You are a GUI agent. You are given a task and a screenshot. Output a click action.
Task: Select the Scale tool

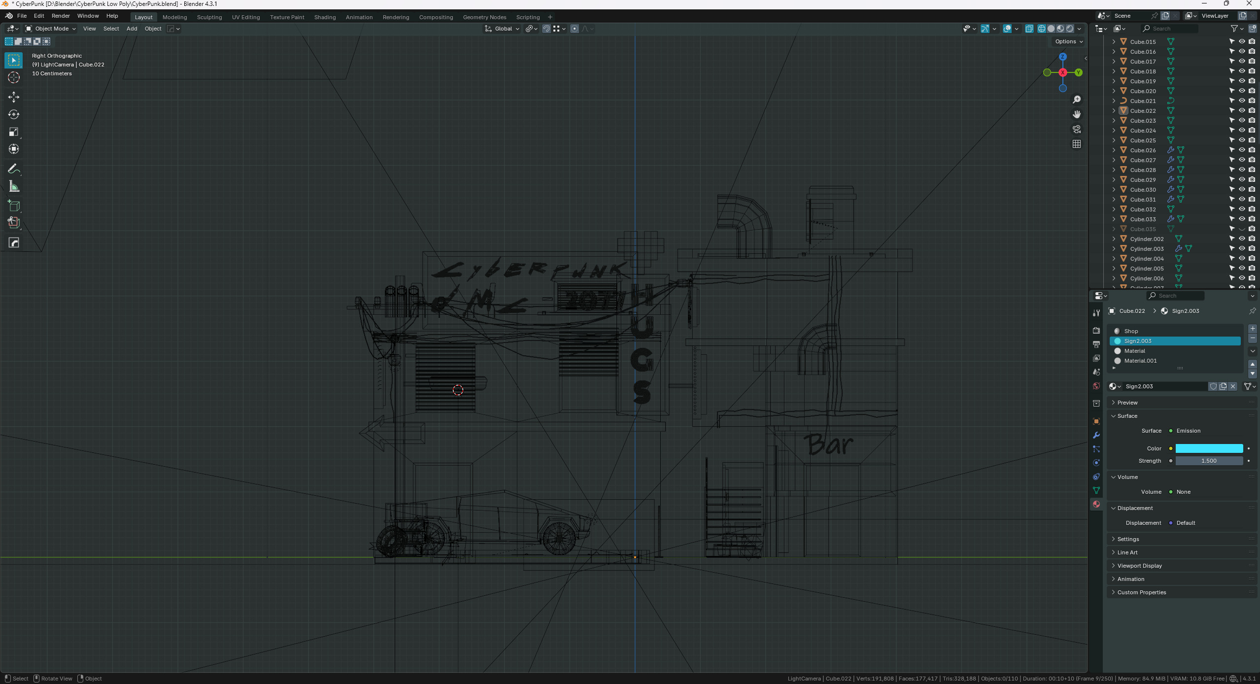pos(14,132)
